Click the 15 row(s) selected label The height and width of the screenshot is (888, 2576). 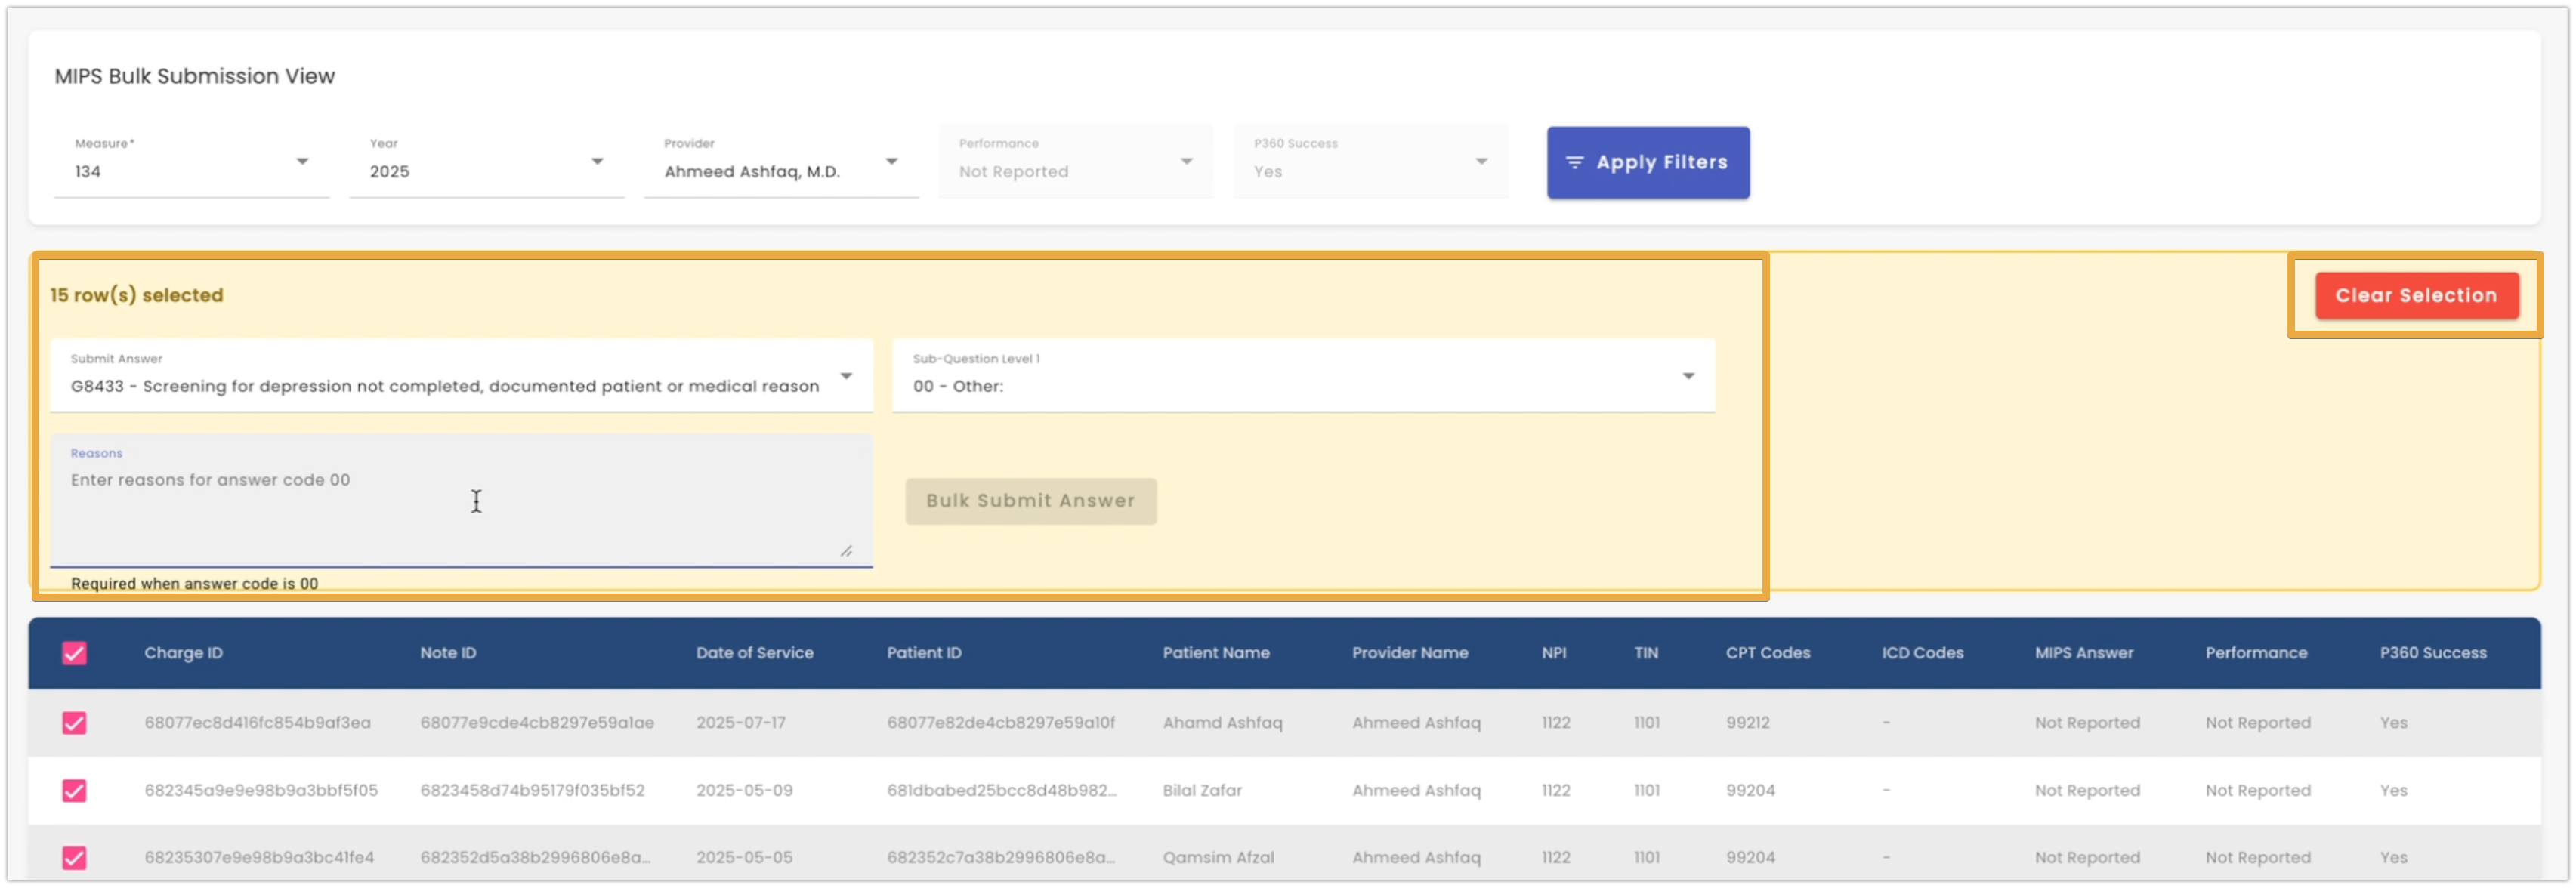point(136,295)
